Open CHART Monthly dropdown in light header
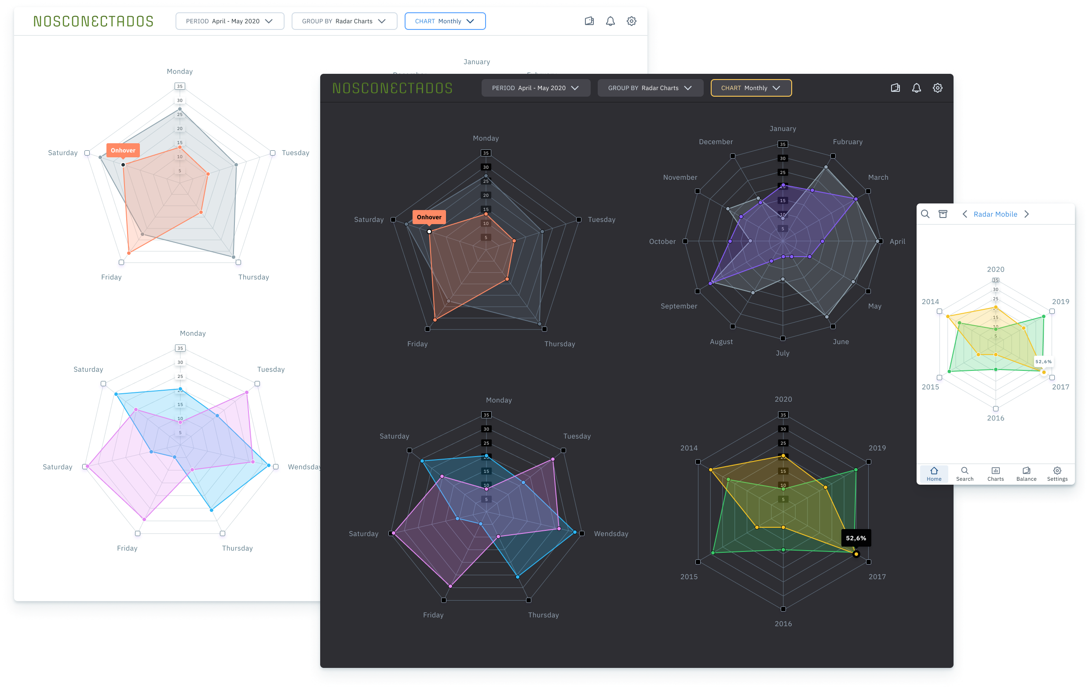 click(445, 21)
